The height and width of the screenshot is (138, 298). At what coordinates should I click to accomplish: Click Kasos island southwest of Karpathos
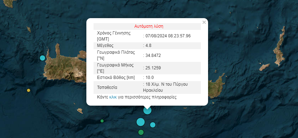[x=264, y=67]
